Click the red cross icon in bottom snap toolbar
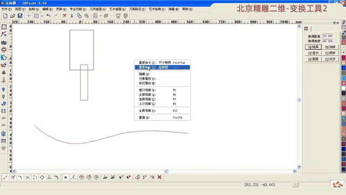Viewport: 346px width, 195px height. 159,177
